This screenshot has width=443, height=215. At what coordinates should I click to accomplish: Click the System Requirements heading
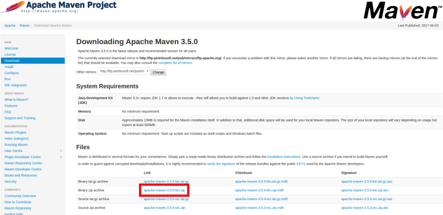point(107,86)
